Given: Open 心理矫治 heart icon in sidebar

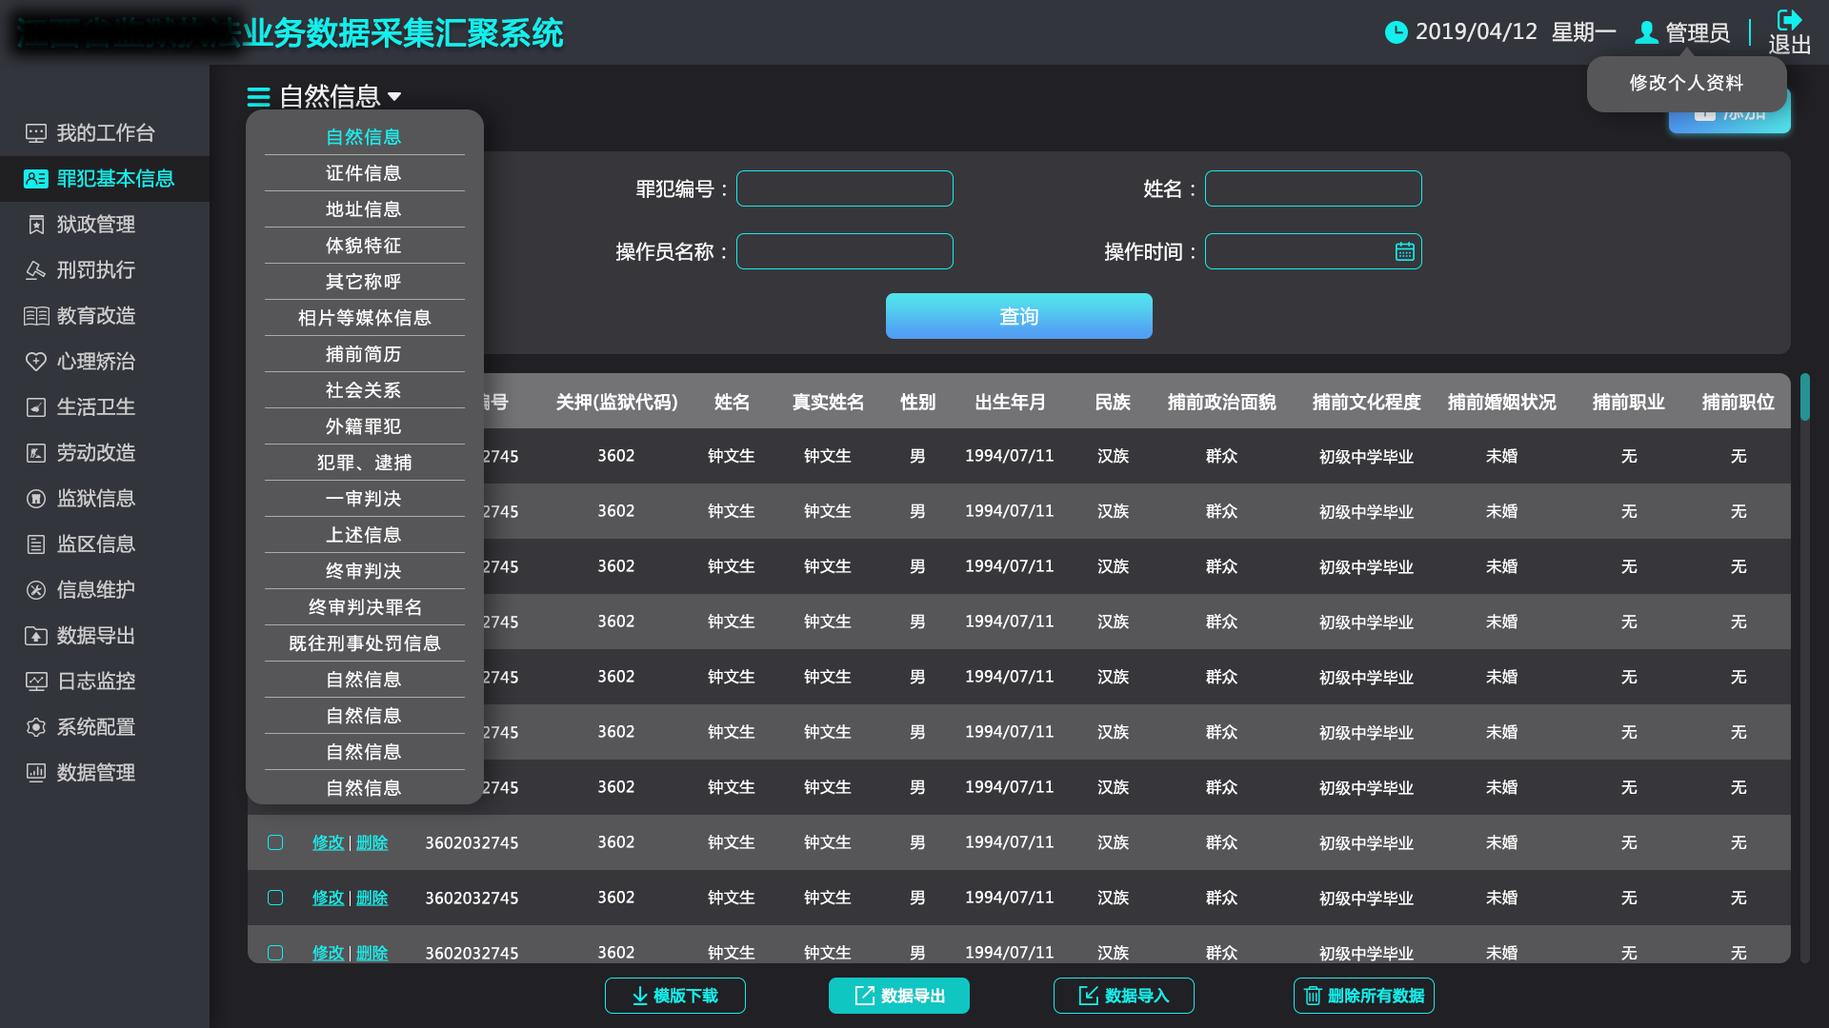Looking at the screenshot, I should pos(35,362).
